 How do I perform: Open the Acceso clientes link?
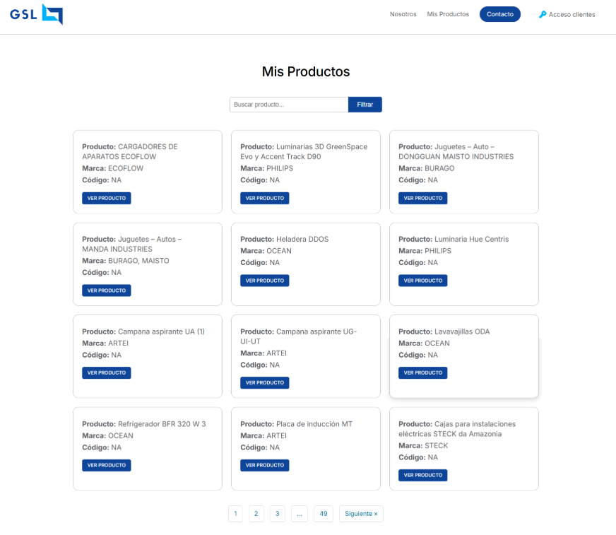coord(571,14)
